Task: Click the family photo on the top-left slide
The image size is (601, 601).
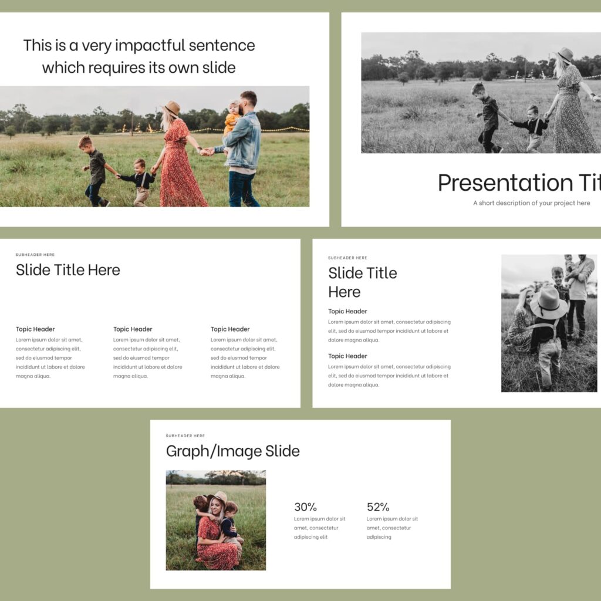Action: (156, 147)
